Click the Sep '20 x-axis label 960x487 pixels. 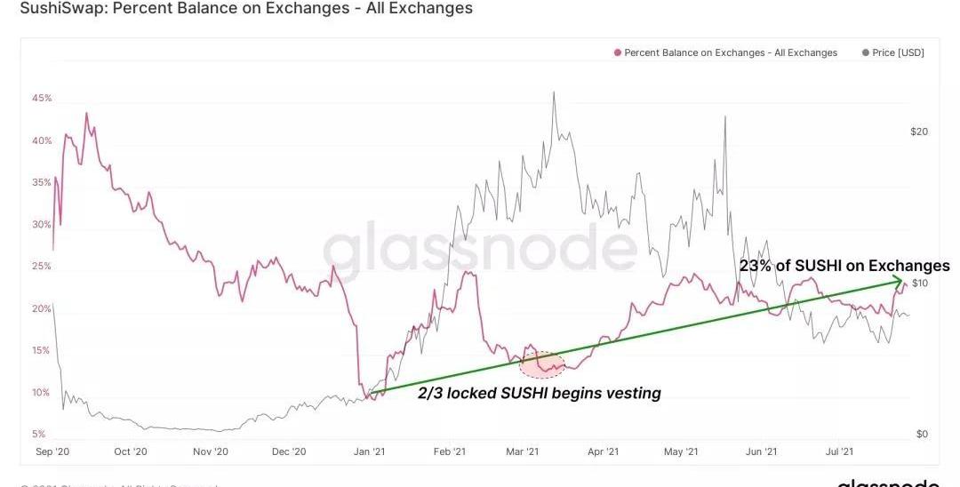[53, 452]
